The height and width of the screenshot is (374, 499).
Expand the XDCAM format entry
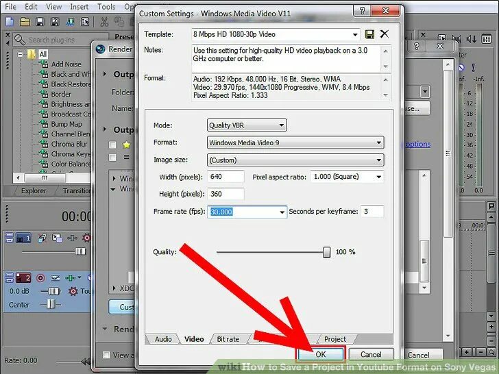point(114,288)
